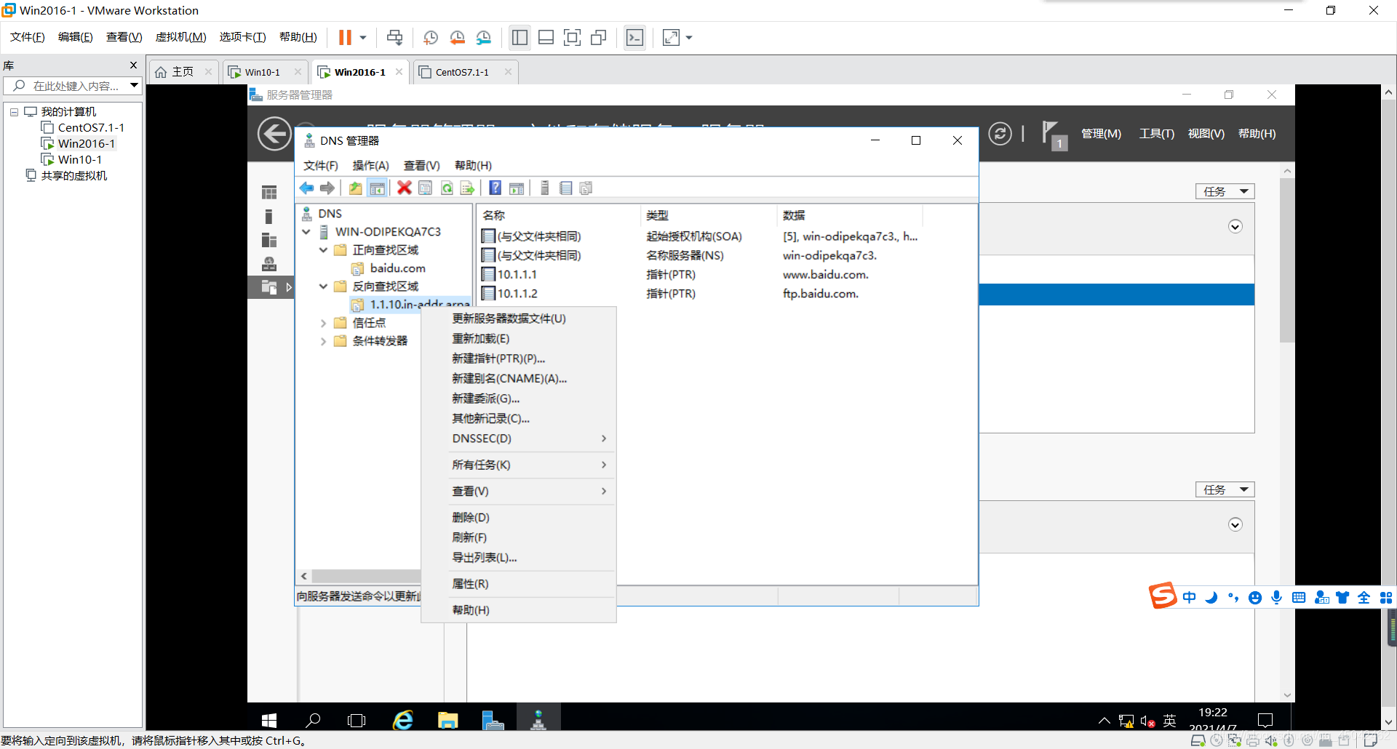Screen dimensions: 1397x749
Task: Choose 导出列表(L)... from the context menu
Action: (x=519, y=558)
